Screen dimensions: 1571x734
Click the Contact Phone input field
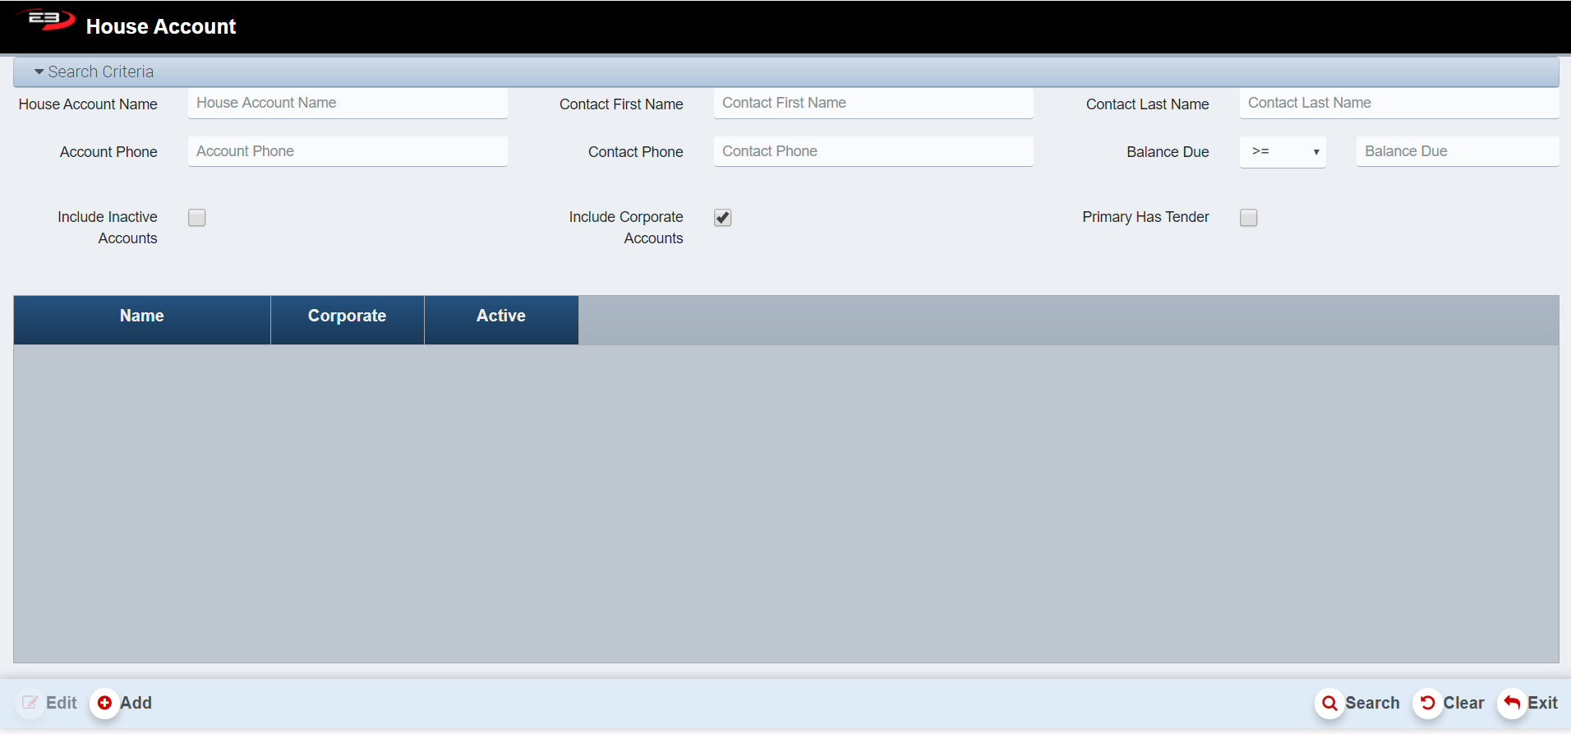point(873,152)
